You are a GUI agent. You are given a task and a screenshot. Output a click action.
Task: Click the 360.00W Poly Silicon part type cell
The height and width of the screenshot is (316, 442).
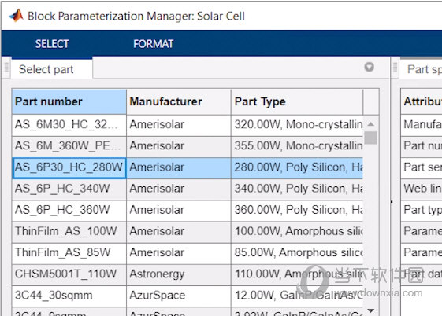297,210
